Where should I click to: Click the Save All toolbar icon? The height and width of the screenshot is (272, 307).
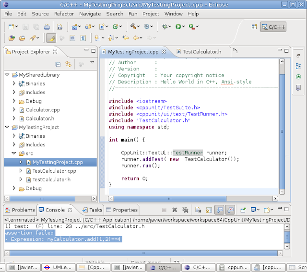point(36,27)
